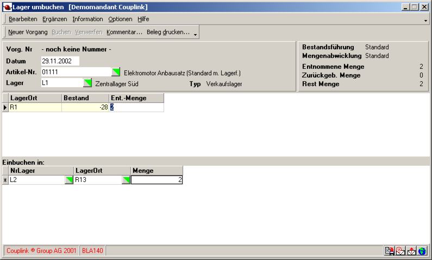The width and height of the screenshot is (432, 260).
Task: Click the globe web icon in status bar
Action: 422,251
